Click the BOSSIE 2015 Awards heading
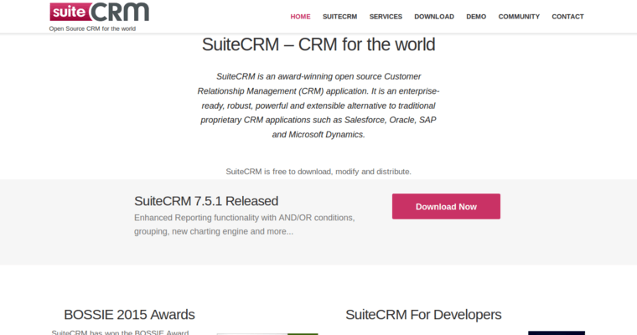The height and width of the screenshot is (335, 637). (129, 315)
